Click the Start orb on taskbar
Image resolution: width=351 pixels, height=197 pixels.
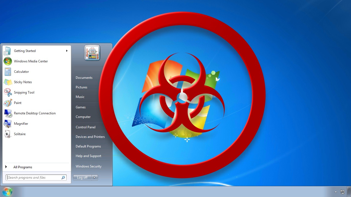7,192
